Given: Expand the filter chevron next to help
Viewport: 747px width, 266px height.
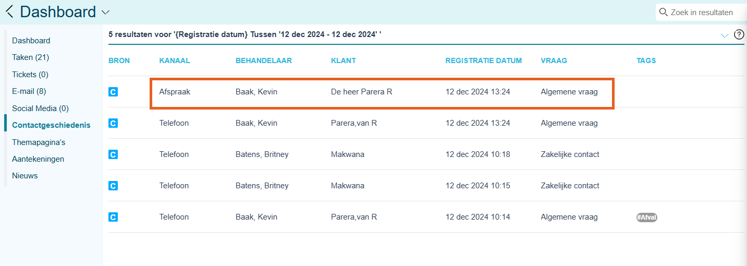Looking at the screenshot, I should [x=724, y=35].
